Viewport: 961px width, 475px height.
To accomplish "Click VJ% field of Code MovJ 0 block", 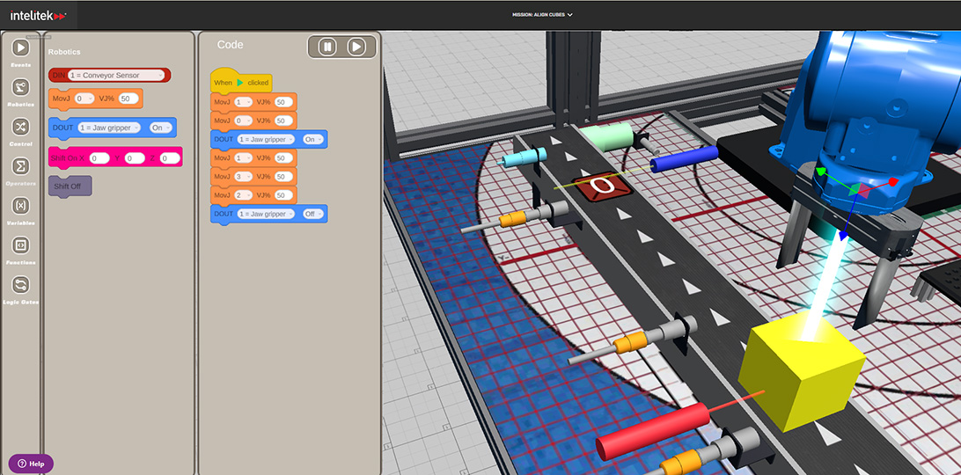I will pyautogui.click(x=283, y=121).
